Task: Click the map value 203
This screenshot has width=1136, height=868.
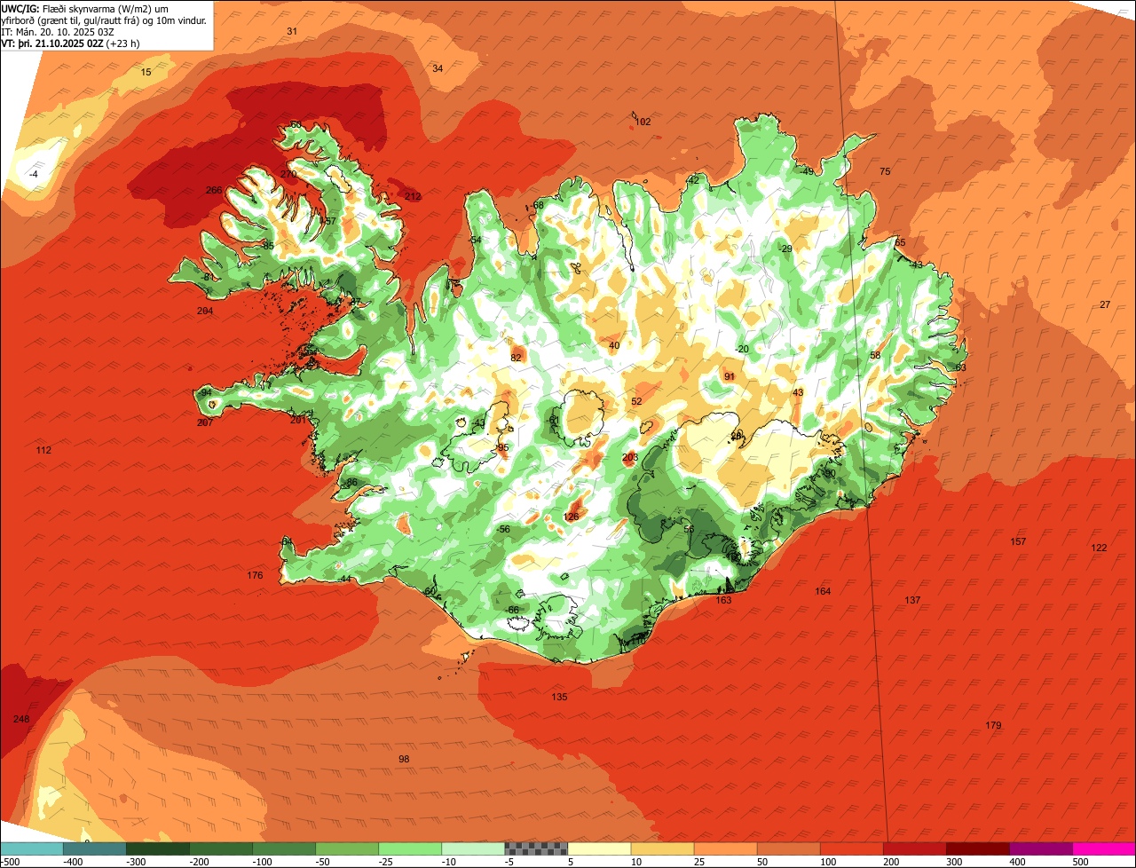Action: [630, 458]
